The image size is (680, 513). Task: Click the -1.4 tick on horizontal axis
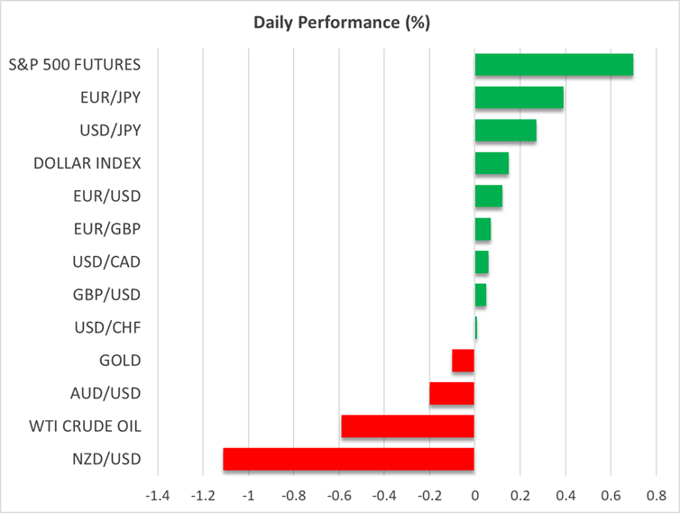(x=158, y=495)
